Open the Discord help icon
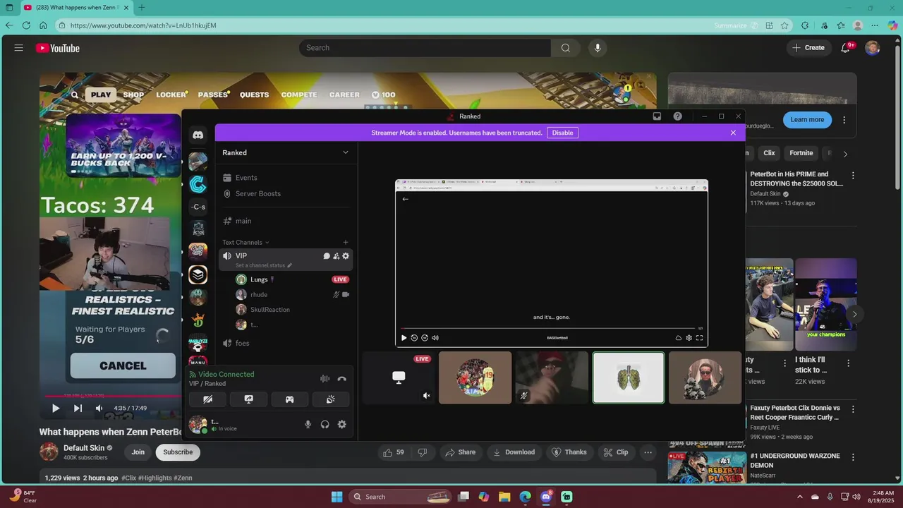This screenshot has height=508, width=903. pos(678,116)
